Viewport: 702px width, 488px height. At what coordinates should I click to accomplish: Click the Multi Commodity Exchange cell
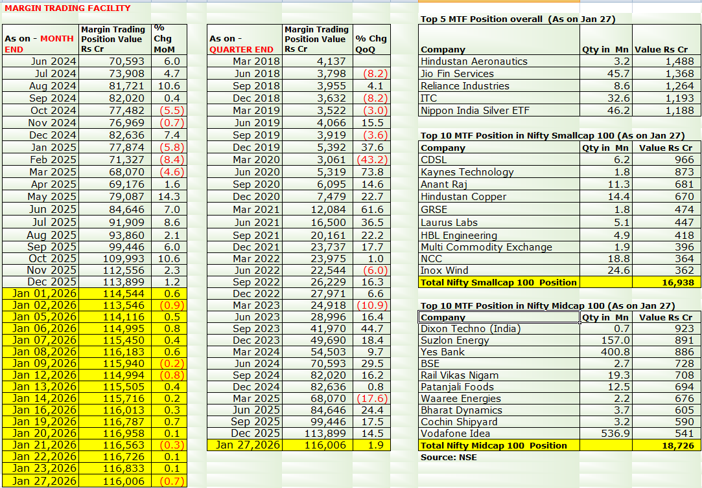(498, 247)
